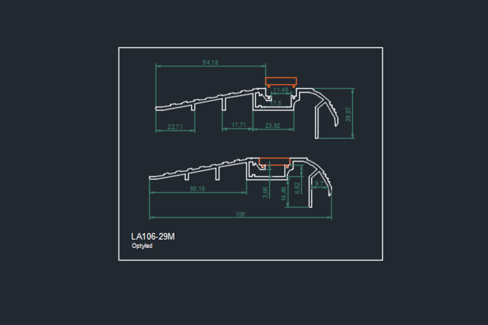The width and height of the screenshot is (488, 325).
Task: Select the 9,7 dimension text
Action: point(318,183)
